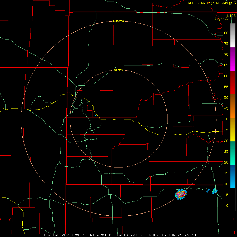The image size is (237, 237).
Task: Select the blue segment of the color bar
Action: (x=233, y=176)
